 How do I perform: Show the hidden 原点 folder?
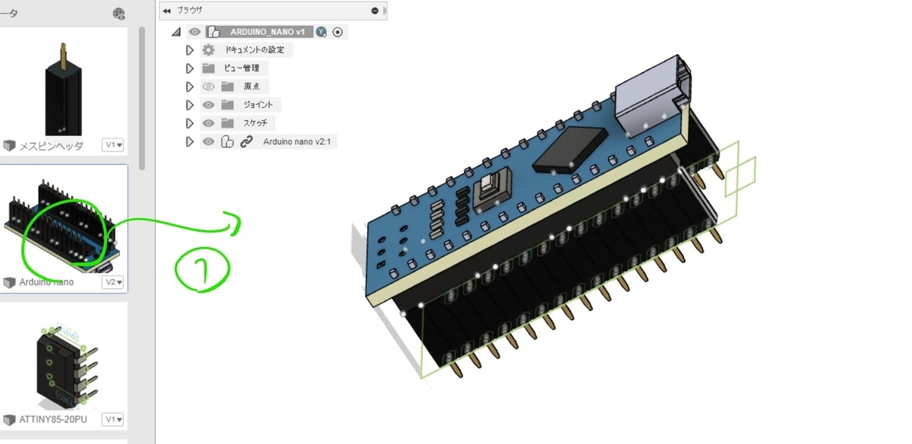tap(208, 87)
